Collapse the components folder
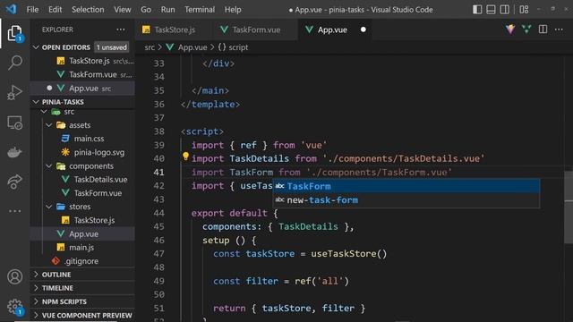 tap(49, 165)
